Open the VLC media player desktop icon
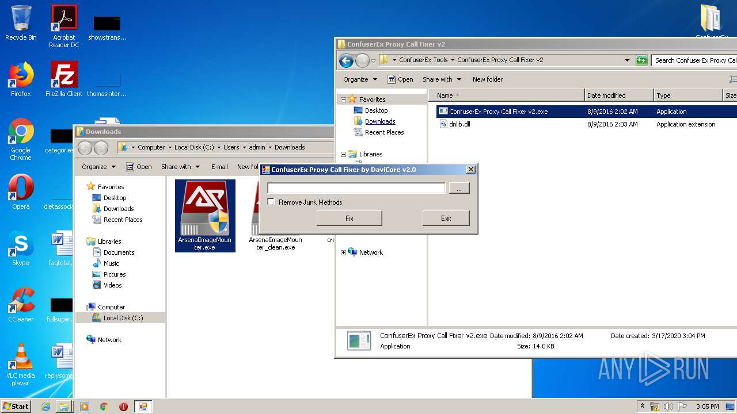The image size is (737, 414). (21, 365)
